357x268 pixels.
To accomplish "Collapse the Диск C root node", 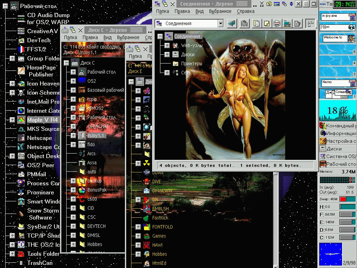I will [x=66, y=63].
